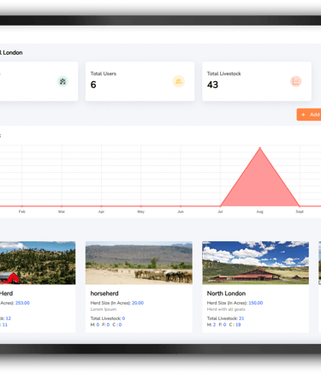Click the Jun label on the chart axis
Viewport: 321px width, 374px height.
(x=181, y=211)
